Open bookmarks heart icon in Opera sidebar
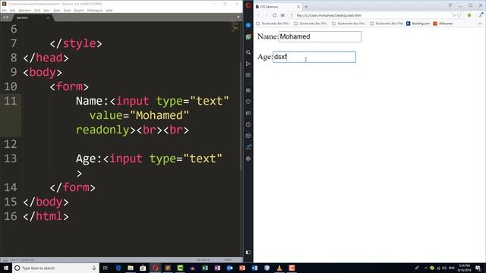This screenshot has height=273, width=486. point(248,102)
